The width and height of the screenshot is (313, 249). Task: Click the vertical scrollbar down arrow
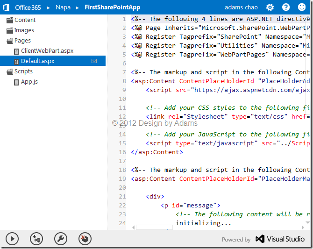pyautogui.click(x=308, y=222)
